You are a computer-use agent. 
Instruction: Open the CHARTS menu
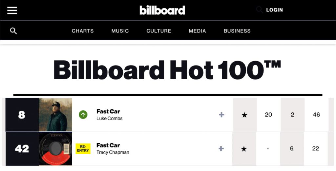coord(83,31)
